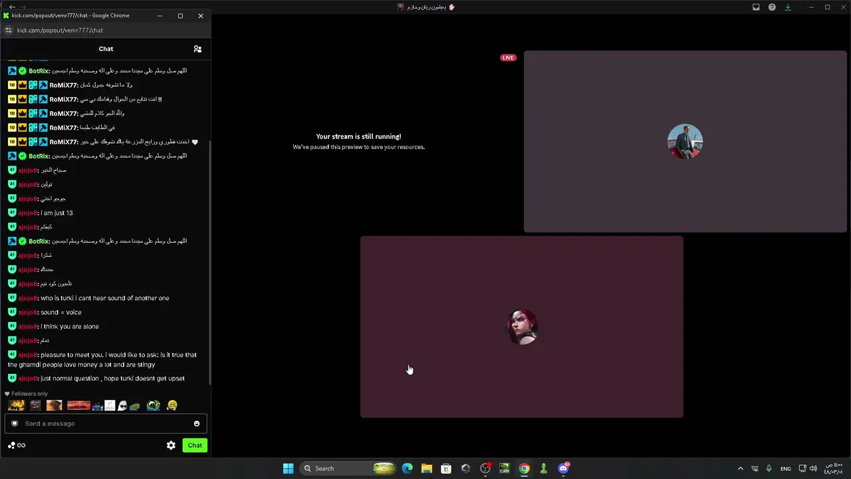Open the Windows Start menu
The image size is (851, 479).
(x=288, y=468)
